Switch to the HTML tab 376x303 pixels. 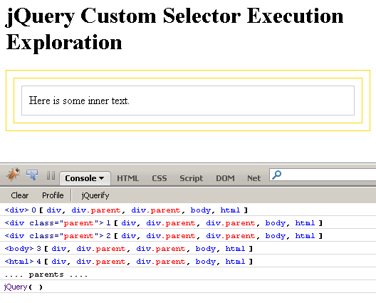click(127, 178)
